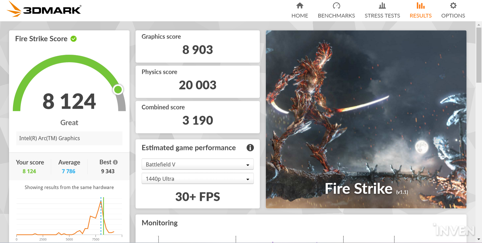This screenshot has height=243, width=482.
Task: Click Showing results from the same hardware
Action: point(69,187)
